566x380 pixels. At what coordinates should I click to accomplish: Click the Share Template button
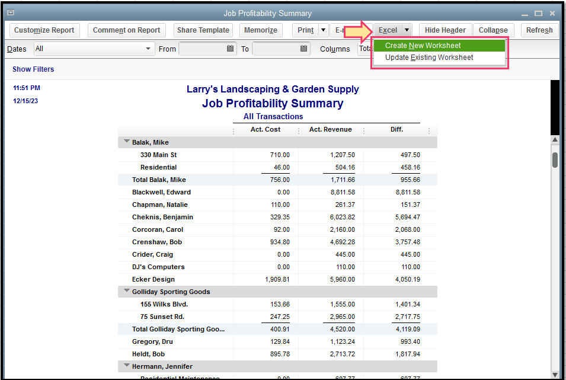(x=203, y=30)
